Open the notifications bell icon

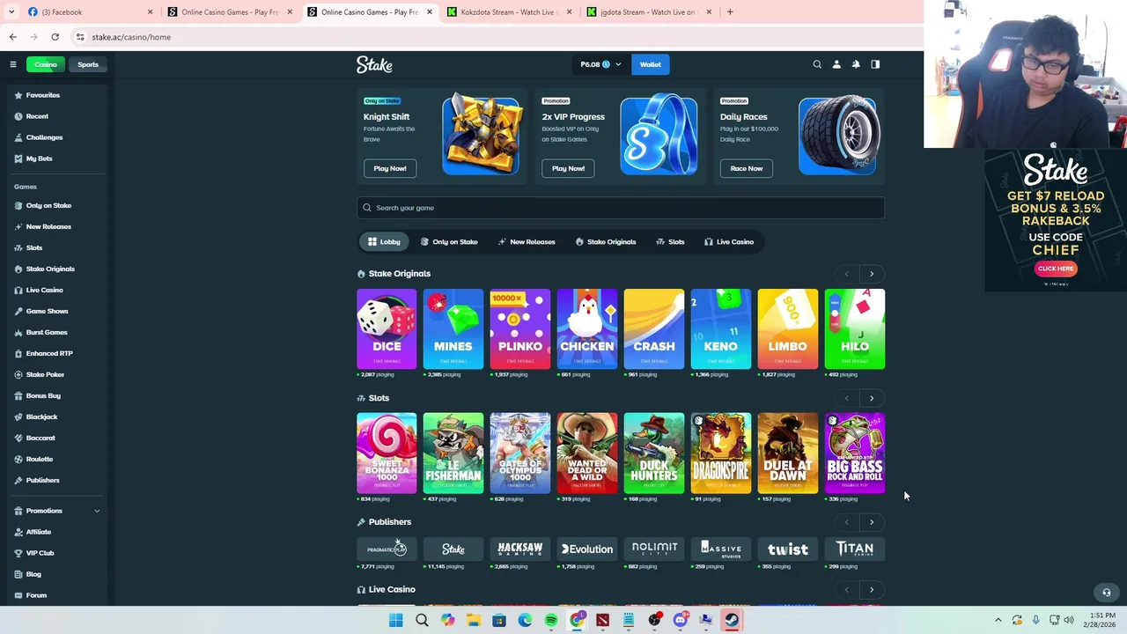[856, 64]
